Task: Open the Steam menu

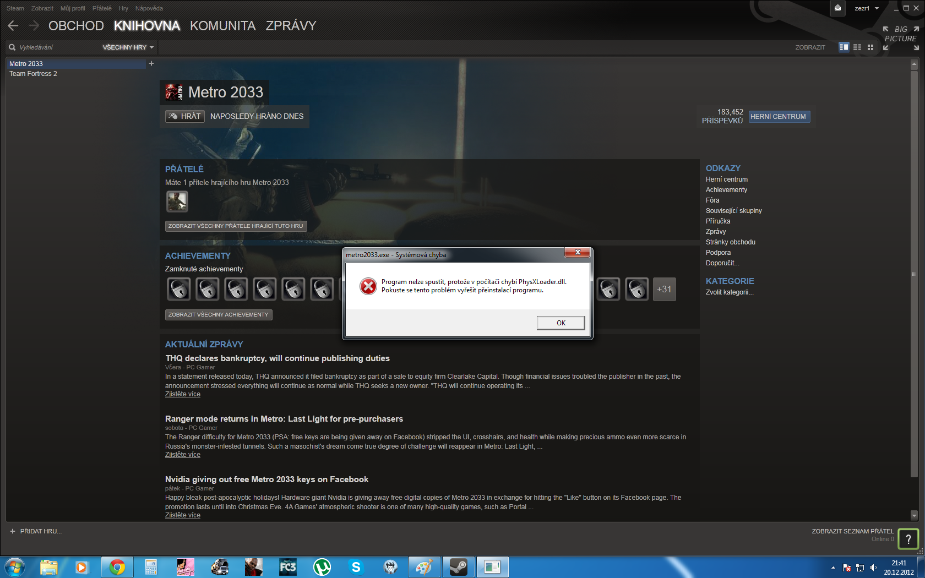Action: 15,8
